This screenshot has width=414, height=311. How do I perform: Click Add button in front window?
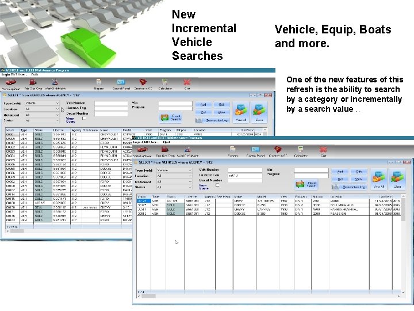point(340,172)
